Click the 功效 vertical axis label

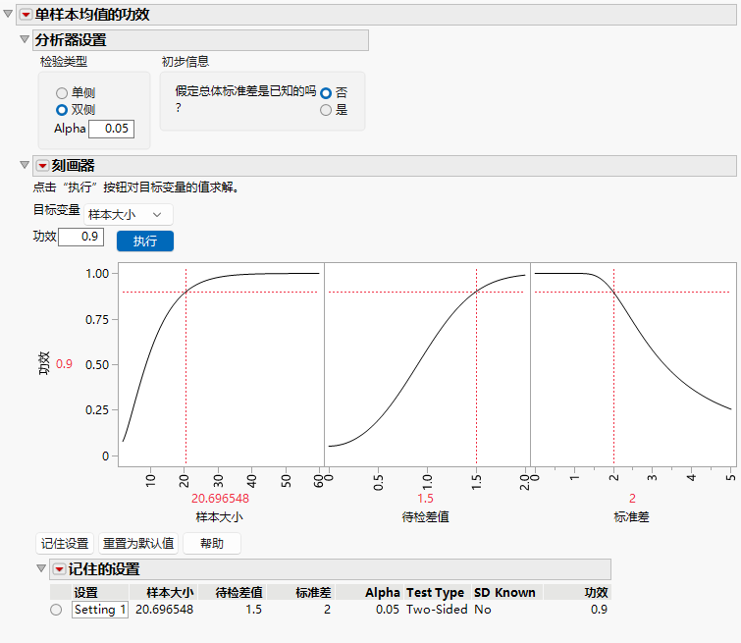tap(43, 363)
